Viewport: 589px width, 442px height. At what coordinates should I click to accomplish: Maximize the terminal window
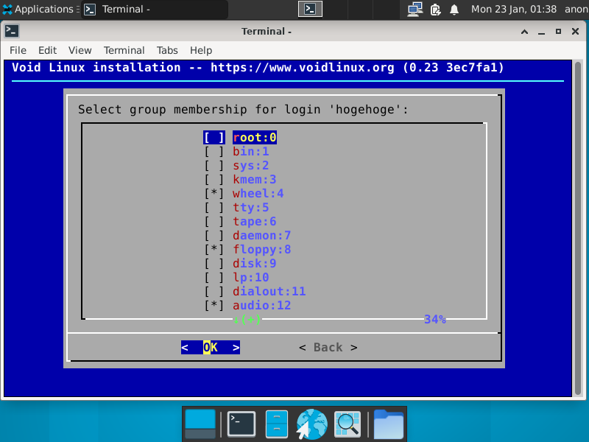tap(559, 32)
